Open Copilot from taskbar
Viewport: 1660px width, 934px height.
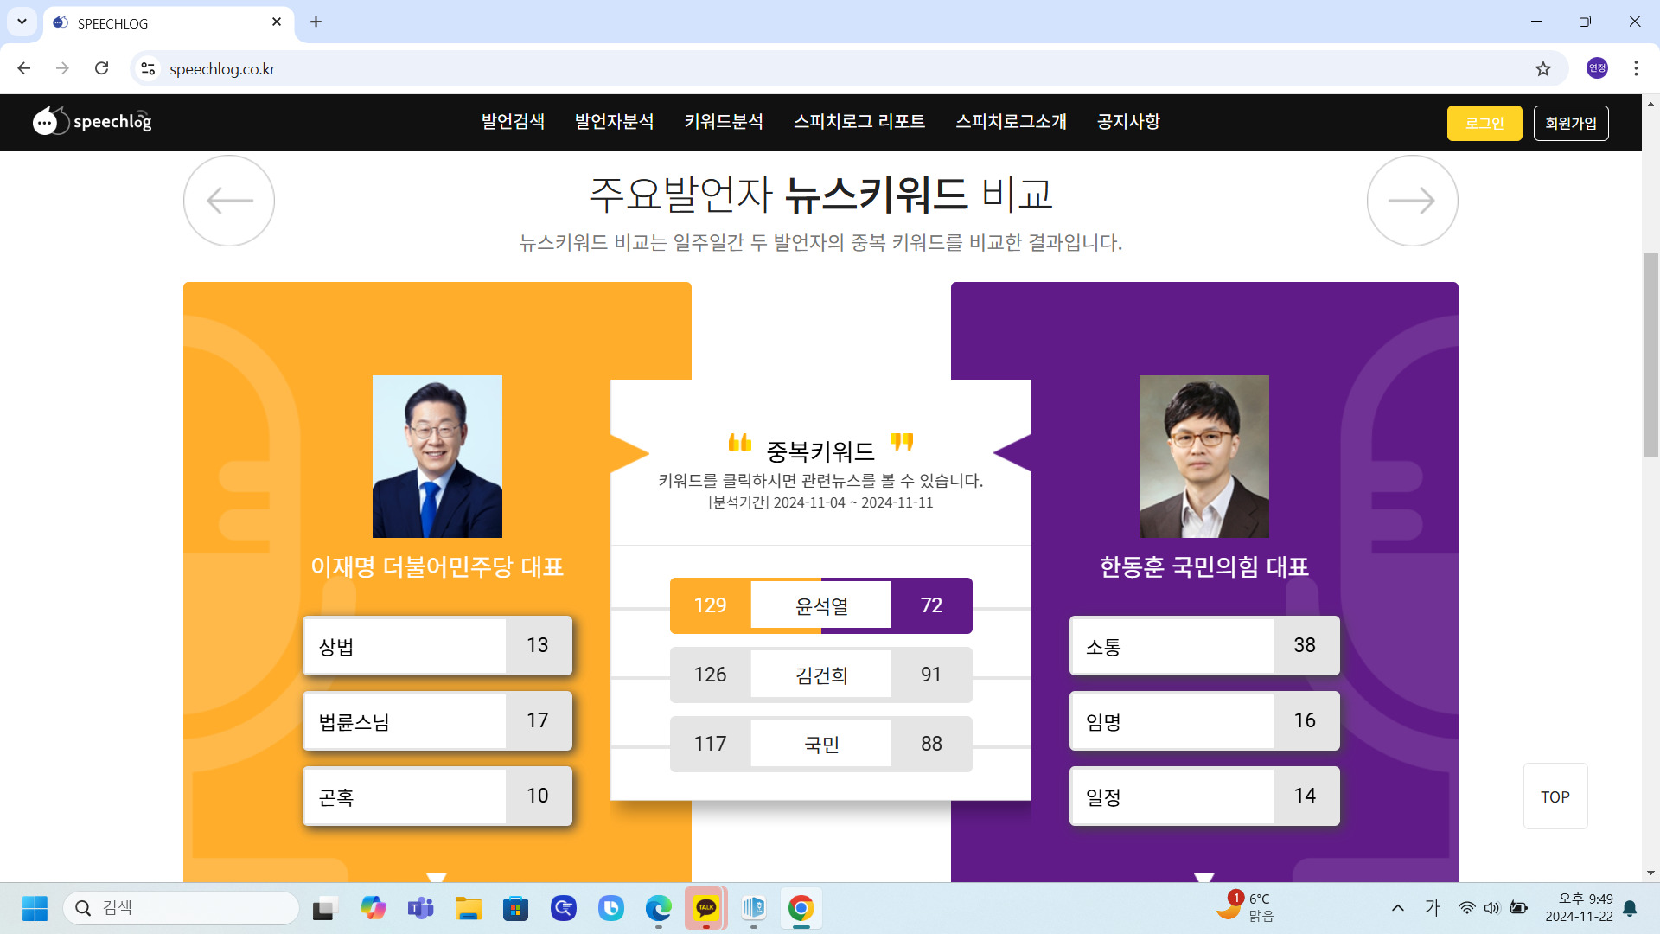pyautogui.click(x=373, y=908)
